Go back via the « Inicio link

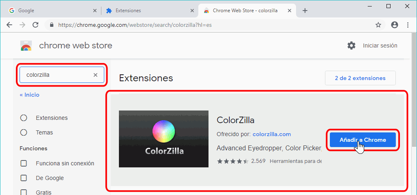(x=29, y=95)
